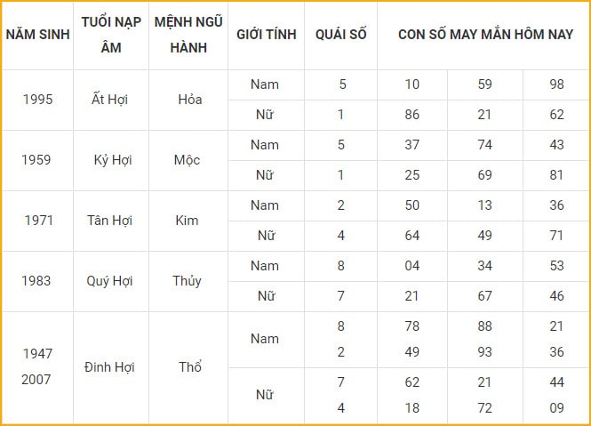Select lucky number 09 in last row
The image size is (591, 426).
[556, 408]
